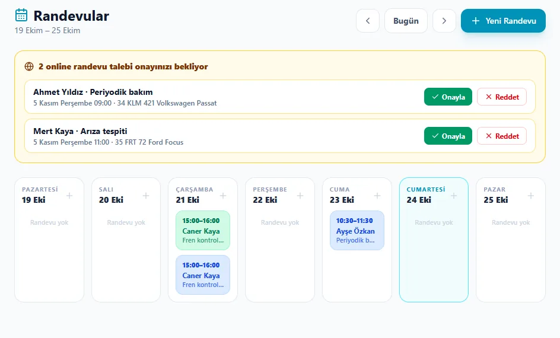Open green Caner Kaya 15:00–16:00 appointment
Image resolution: width=560 pixels, height=338 pixels.
pyautogui.click(x=203, y=230)
